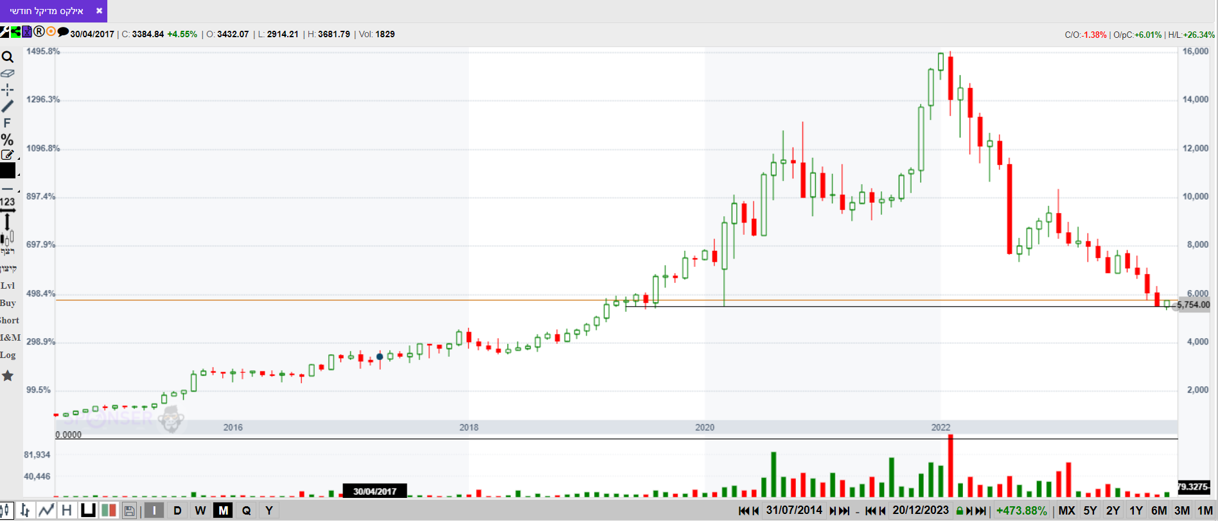Click the share icon in the header
The width and height of the screenshot is (1218, 521).
(16, 31)
